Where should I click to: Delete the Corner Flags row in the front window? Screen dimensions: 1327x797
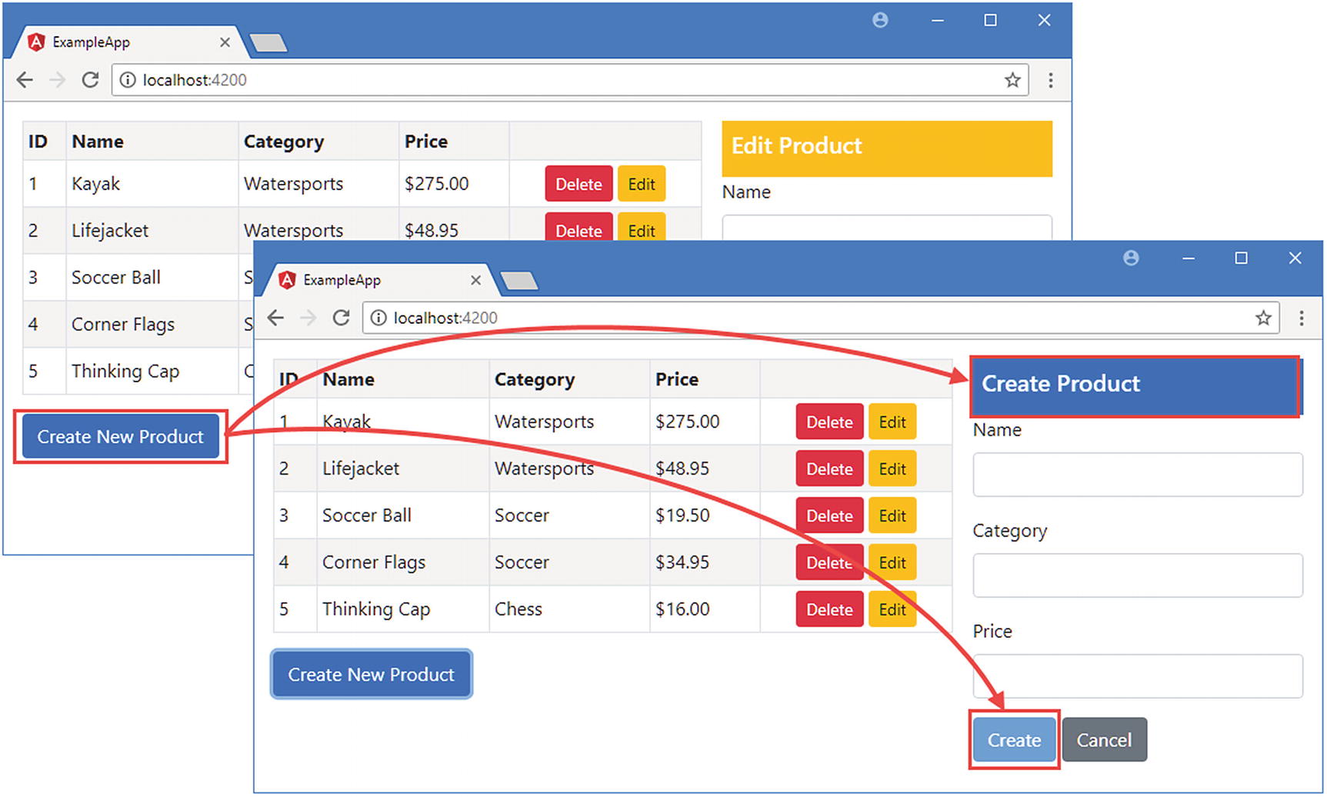829,562
